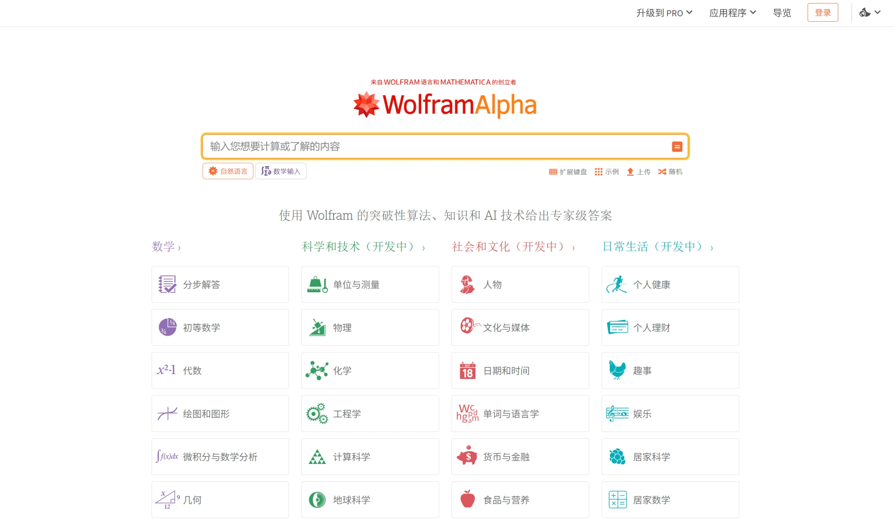Open household math (居家数学) calculator icon
The image size is (894, 523).
click(618, 500)
